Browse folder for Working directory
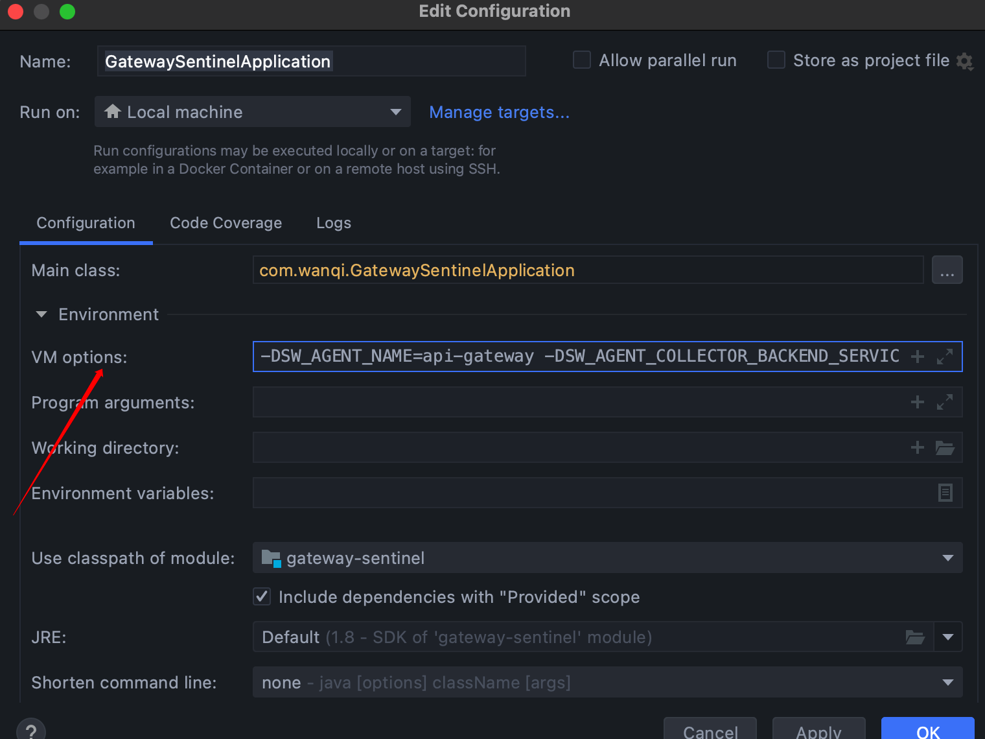985x739 pixels. (945, 447)
